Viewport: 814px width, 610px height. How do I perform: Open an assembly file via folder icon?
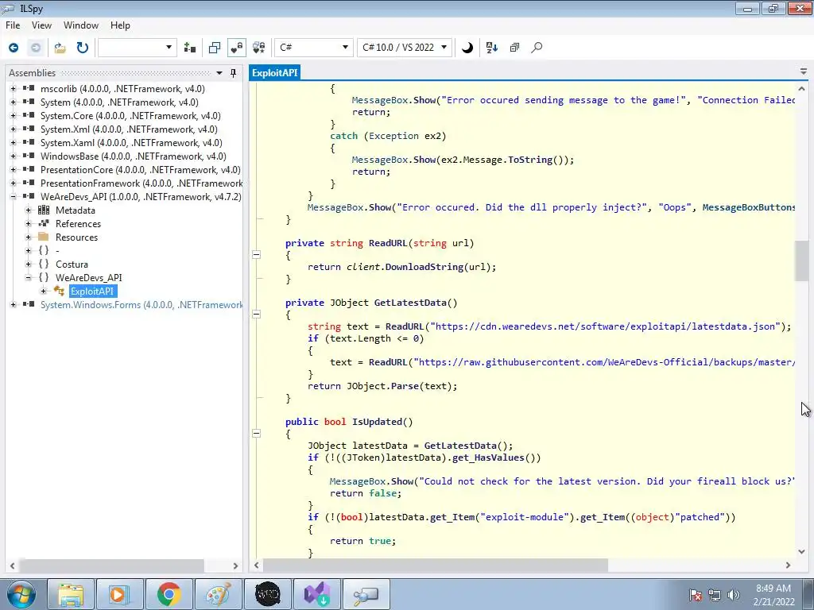(x=60, y=48)
